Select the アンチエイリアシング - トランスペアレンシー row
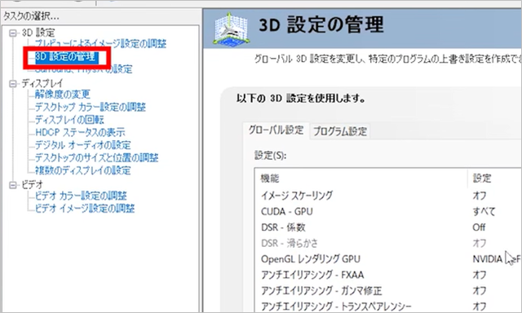Screen dimensions: 522x313 (x=388, y=306)
